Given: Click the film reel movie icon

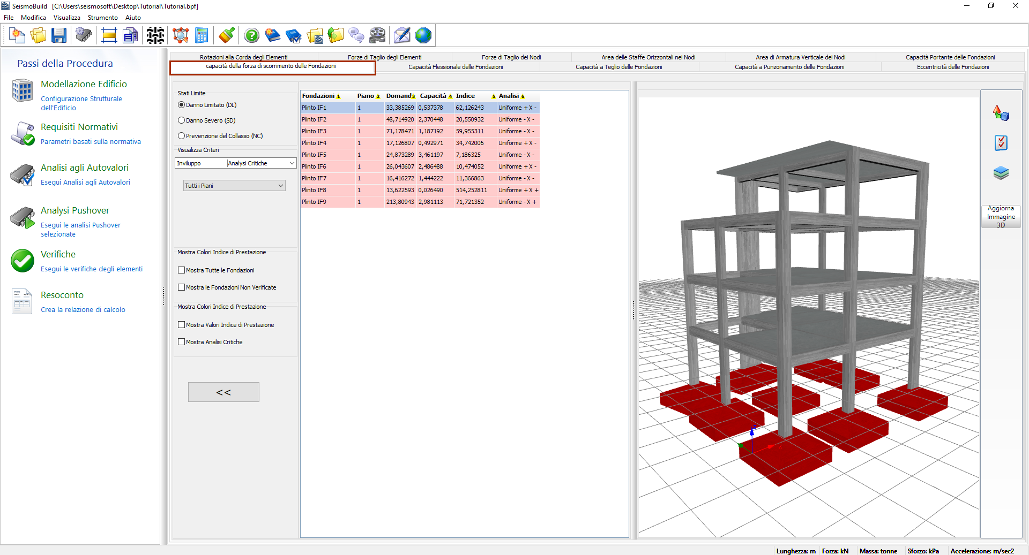Looking at the screenshot, I should pos(377,36).
